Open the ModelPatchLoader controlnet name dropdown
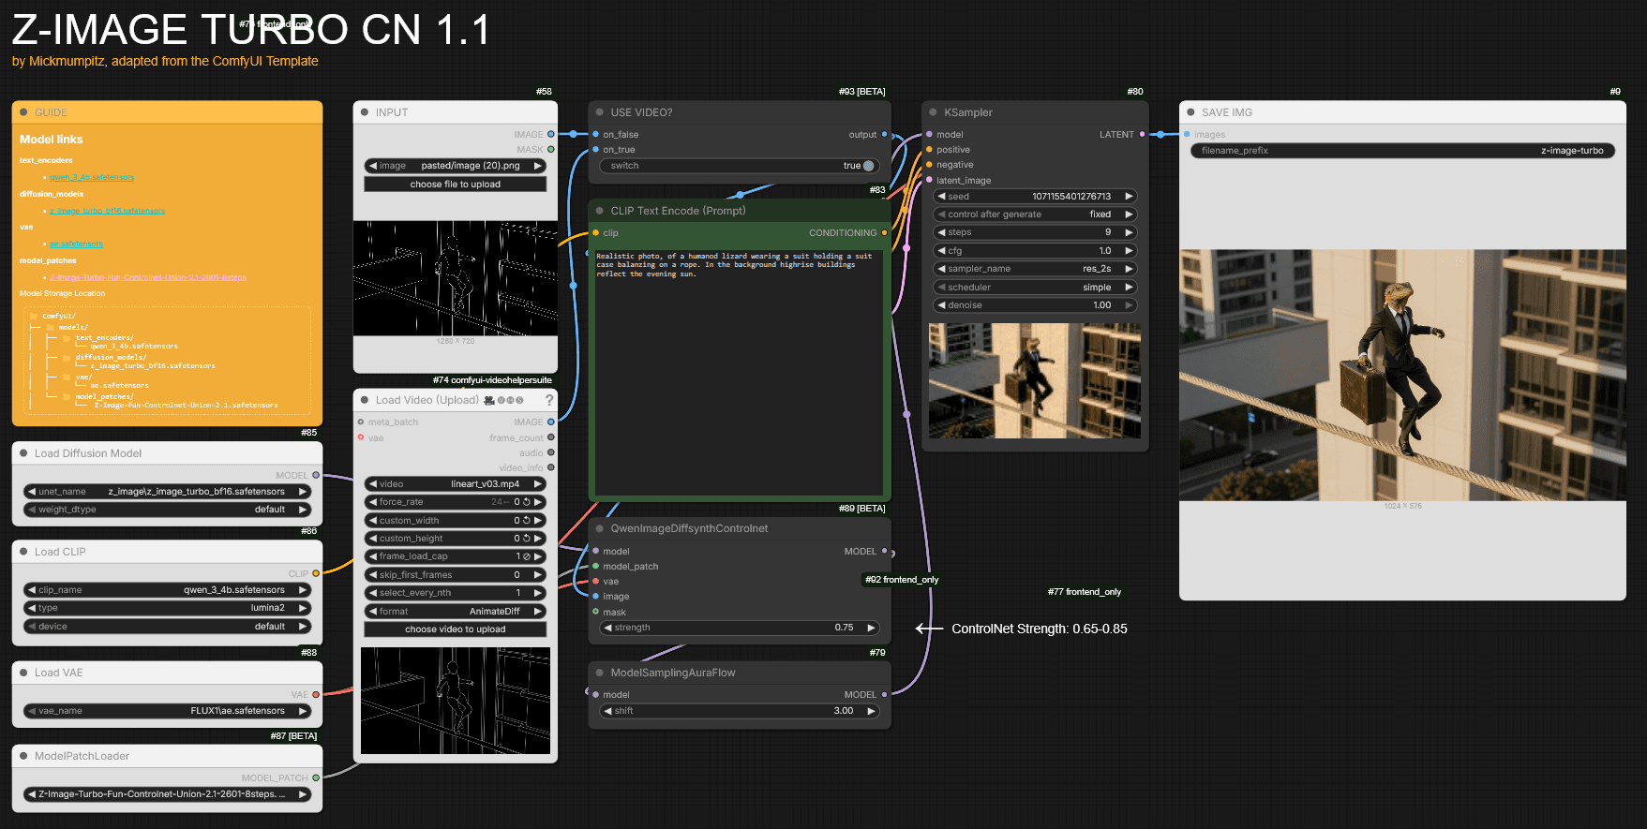Viewport: 1647px width, 829px height. [x=167, y=794]
